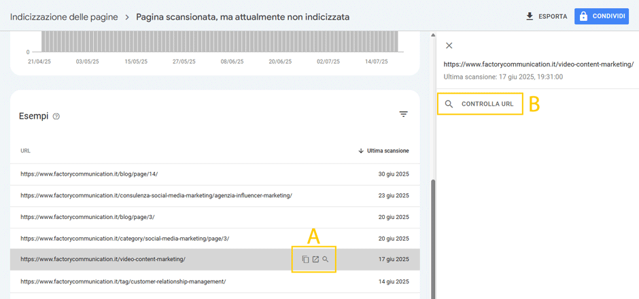Sort by Ultima scansione column header
Screen dimensions: 639x299
click(x=383, y=151)
